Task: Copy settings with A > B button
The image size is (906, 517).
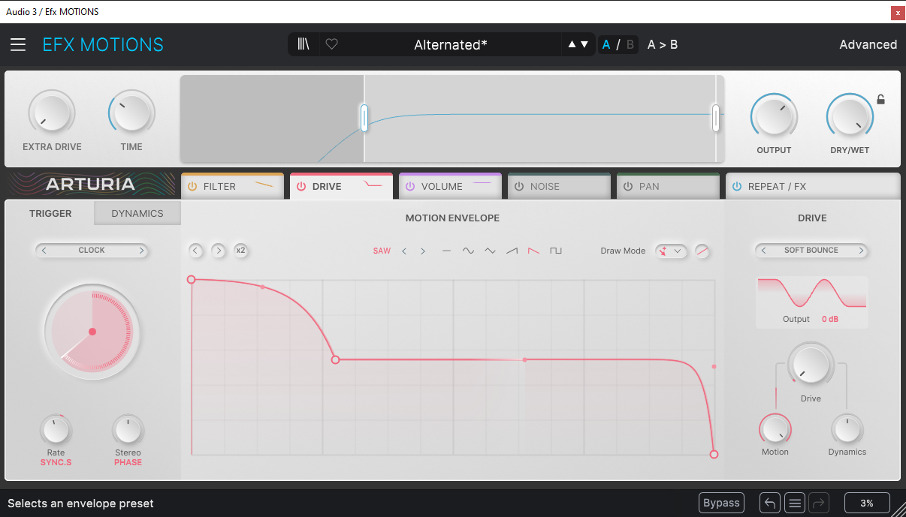Action: [x=663, y=44]
